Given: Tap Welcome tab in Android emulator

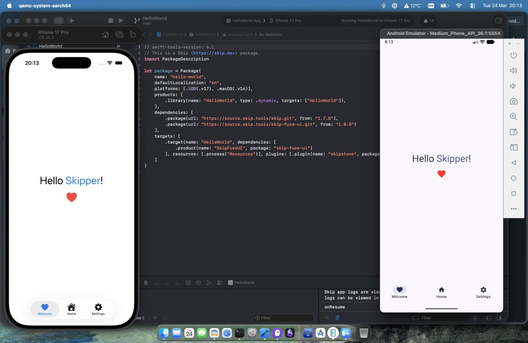Looking at the screenshot, I should point(400,292).
